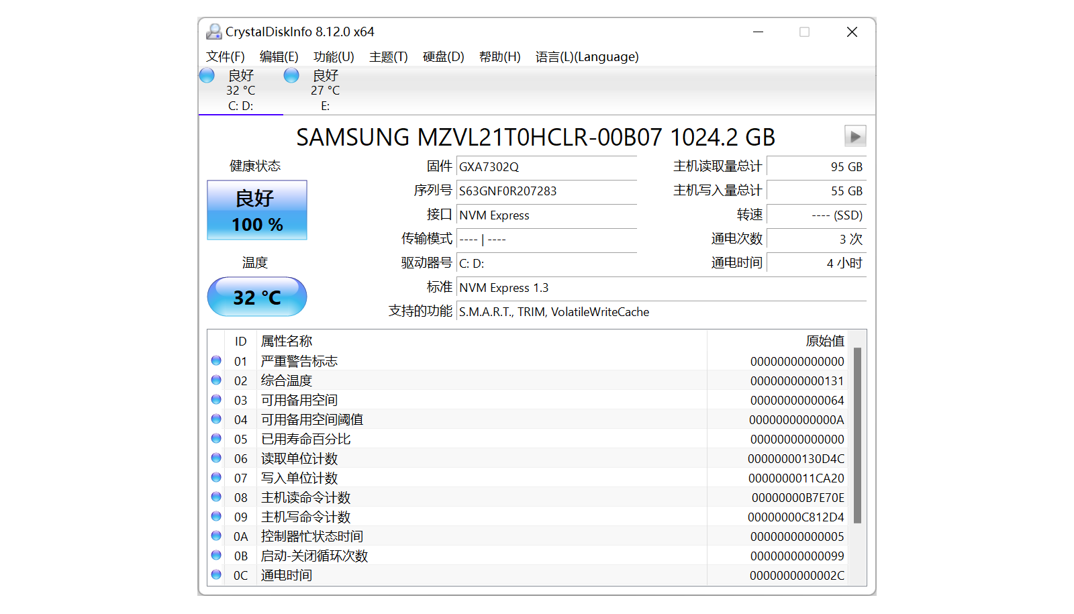Click the 属性名称 column header
The height and width of the screenshot is (614, 1074).
tap(481, 341)
